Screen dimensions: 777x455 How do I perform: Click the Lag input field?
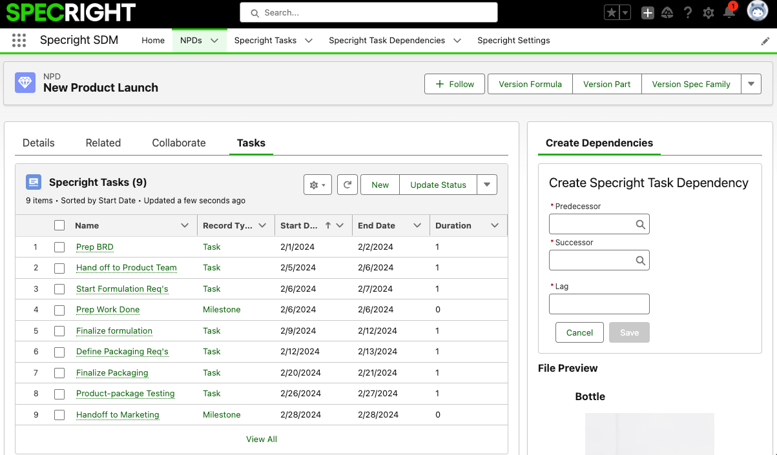click(x=599, y=304)
